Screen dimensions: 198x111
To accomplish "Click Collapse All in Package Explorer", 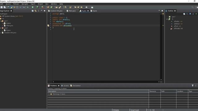I will [32, 11].
